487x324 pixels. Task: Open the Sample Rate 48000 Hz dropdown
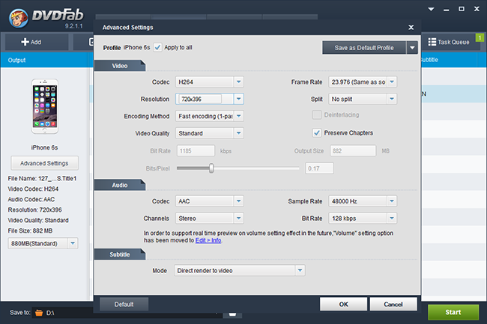(392, 201)
